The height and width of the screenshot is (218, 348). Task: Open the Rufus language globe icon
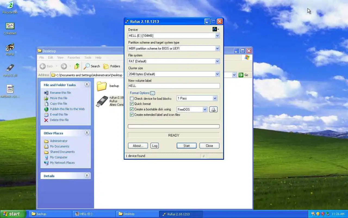coord(216,29)
